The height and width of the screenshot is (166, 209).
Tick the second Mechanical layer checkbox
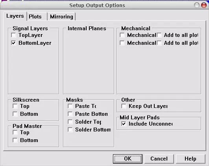tap(122, 43)
